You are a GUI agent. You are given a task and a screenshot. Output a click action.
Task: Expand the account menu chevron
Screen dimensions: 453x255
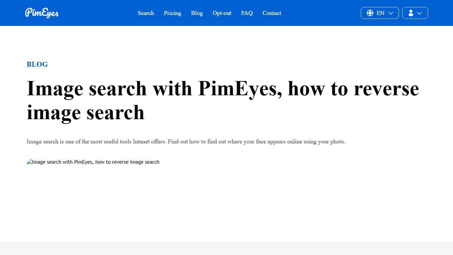coord(420,13)
